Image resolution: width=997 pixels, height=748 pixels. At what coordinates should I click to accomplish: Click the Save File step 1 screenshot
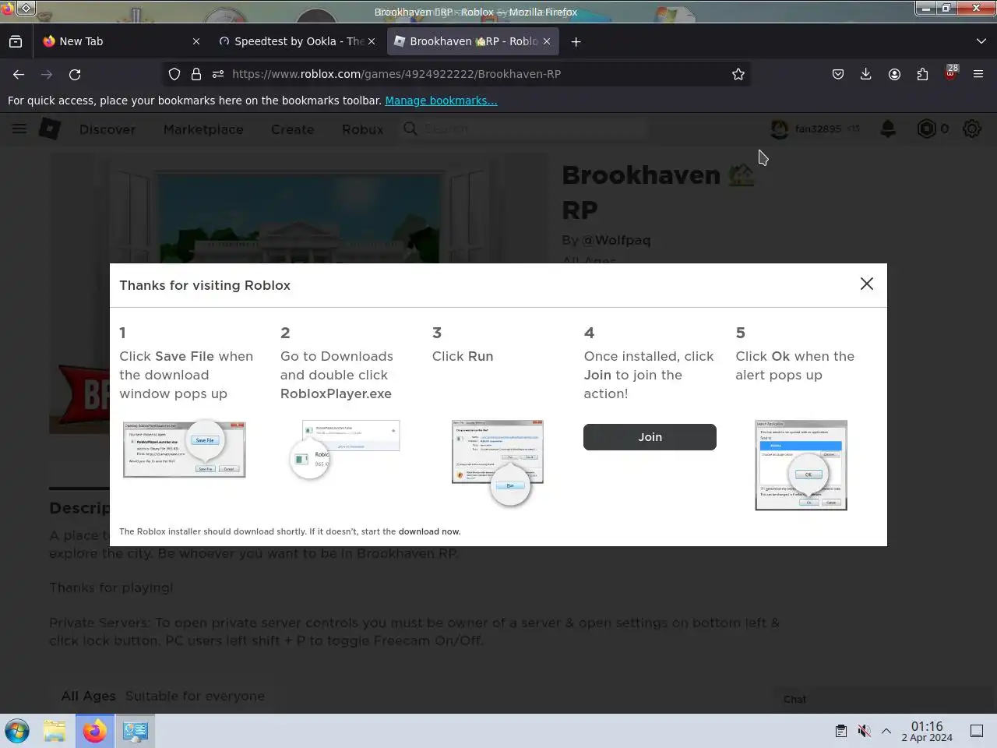[184, 449]
